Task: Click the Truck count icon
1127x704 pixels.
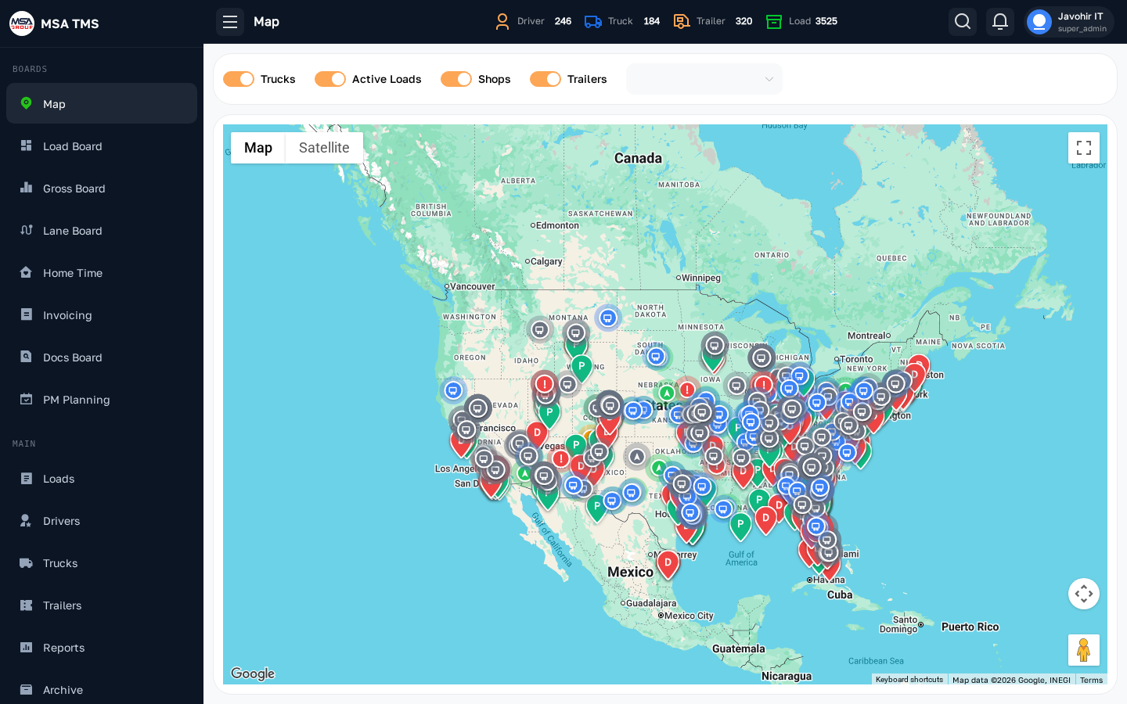Action: pos(593,22)
